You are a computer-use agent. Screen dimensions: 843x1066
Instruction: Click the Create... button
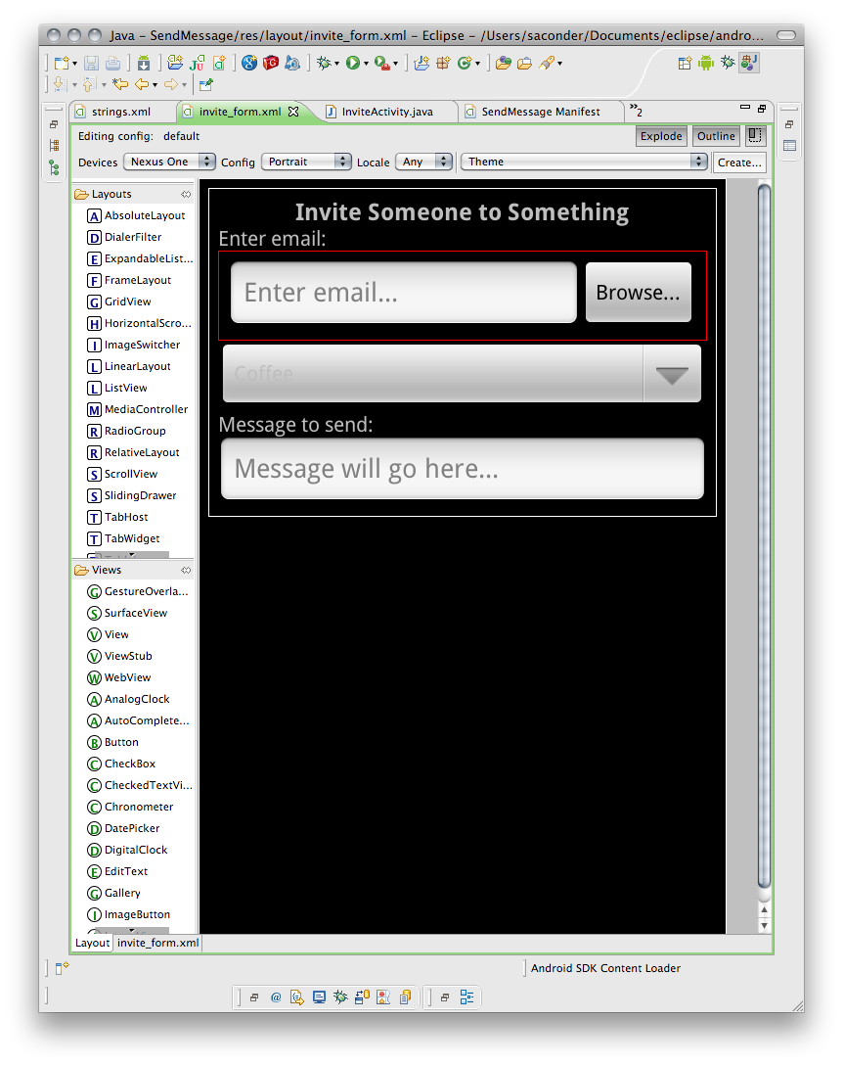click(x=739, y=162)
